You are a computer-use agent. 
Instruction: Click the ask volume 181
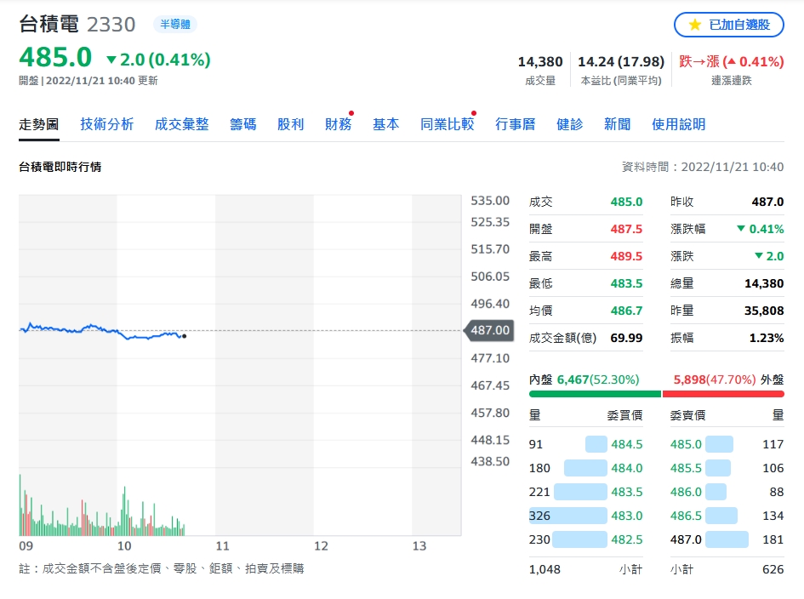pyautogui.click(x=773, y=539)
